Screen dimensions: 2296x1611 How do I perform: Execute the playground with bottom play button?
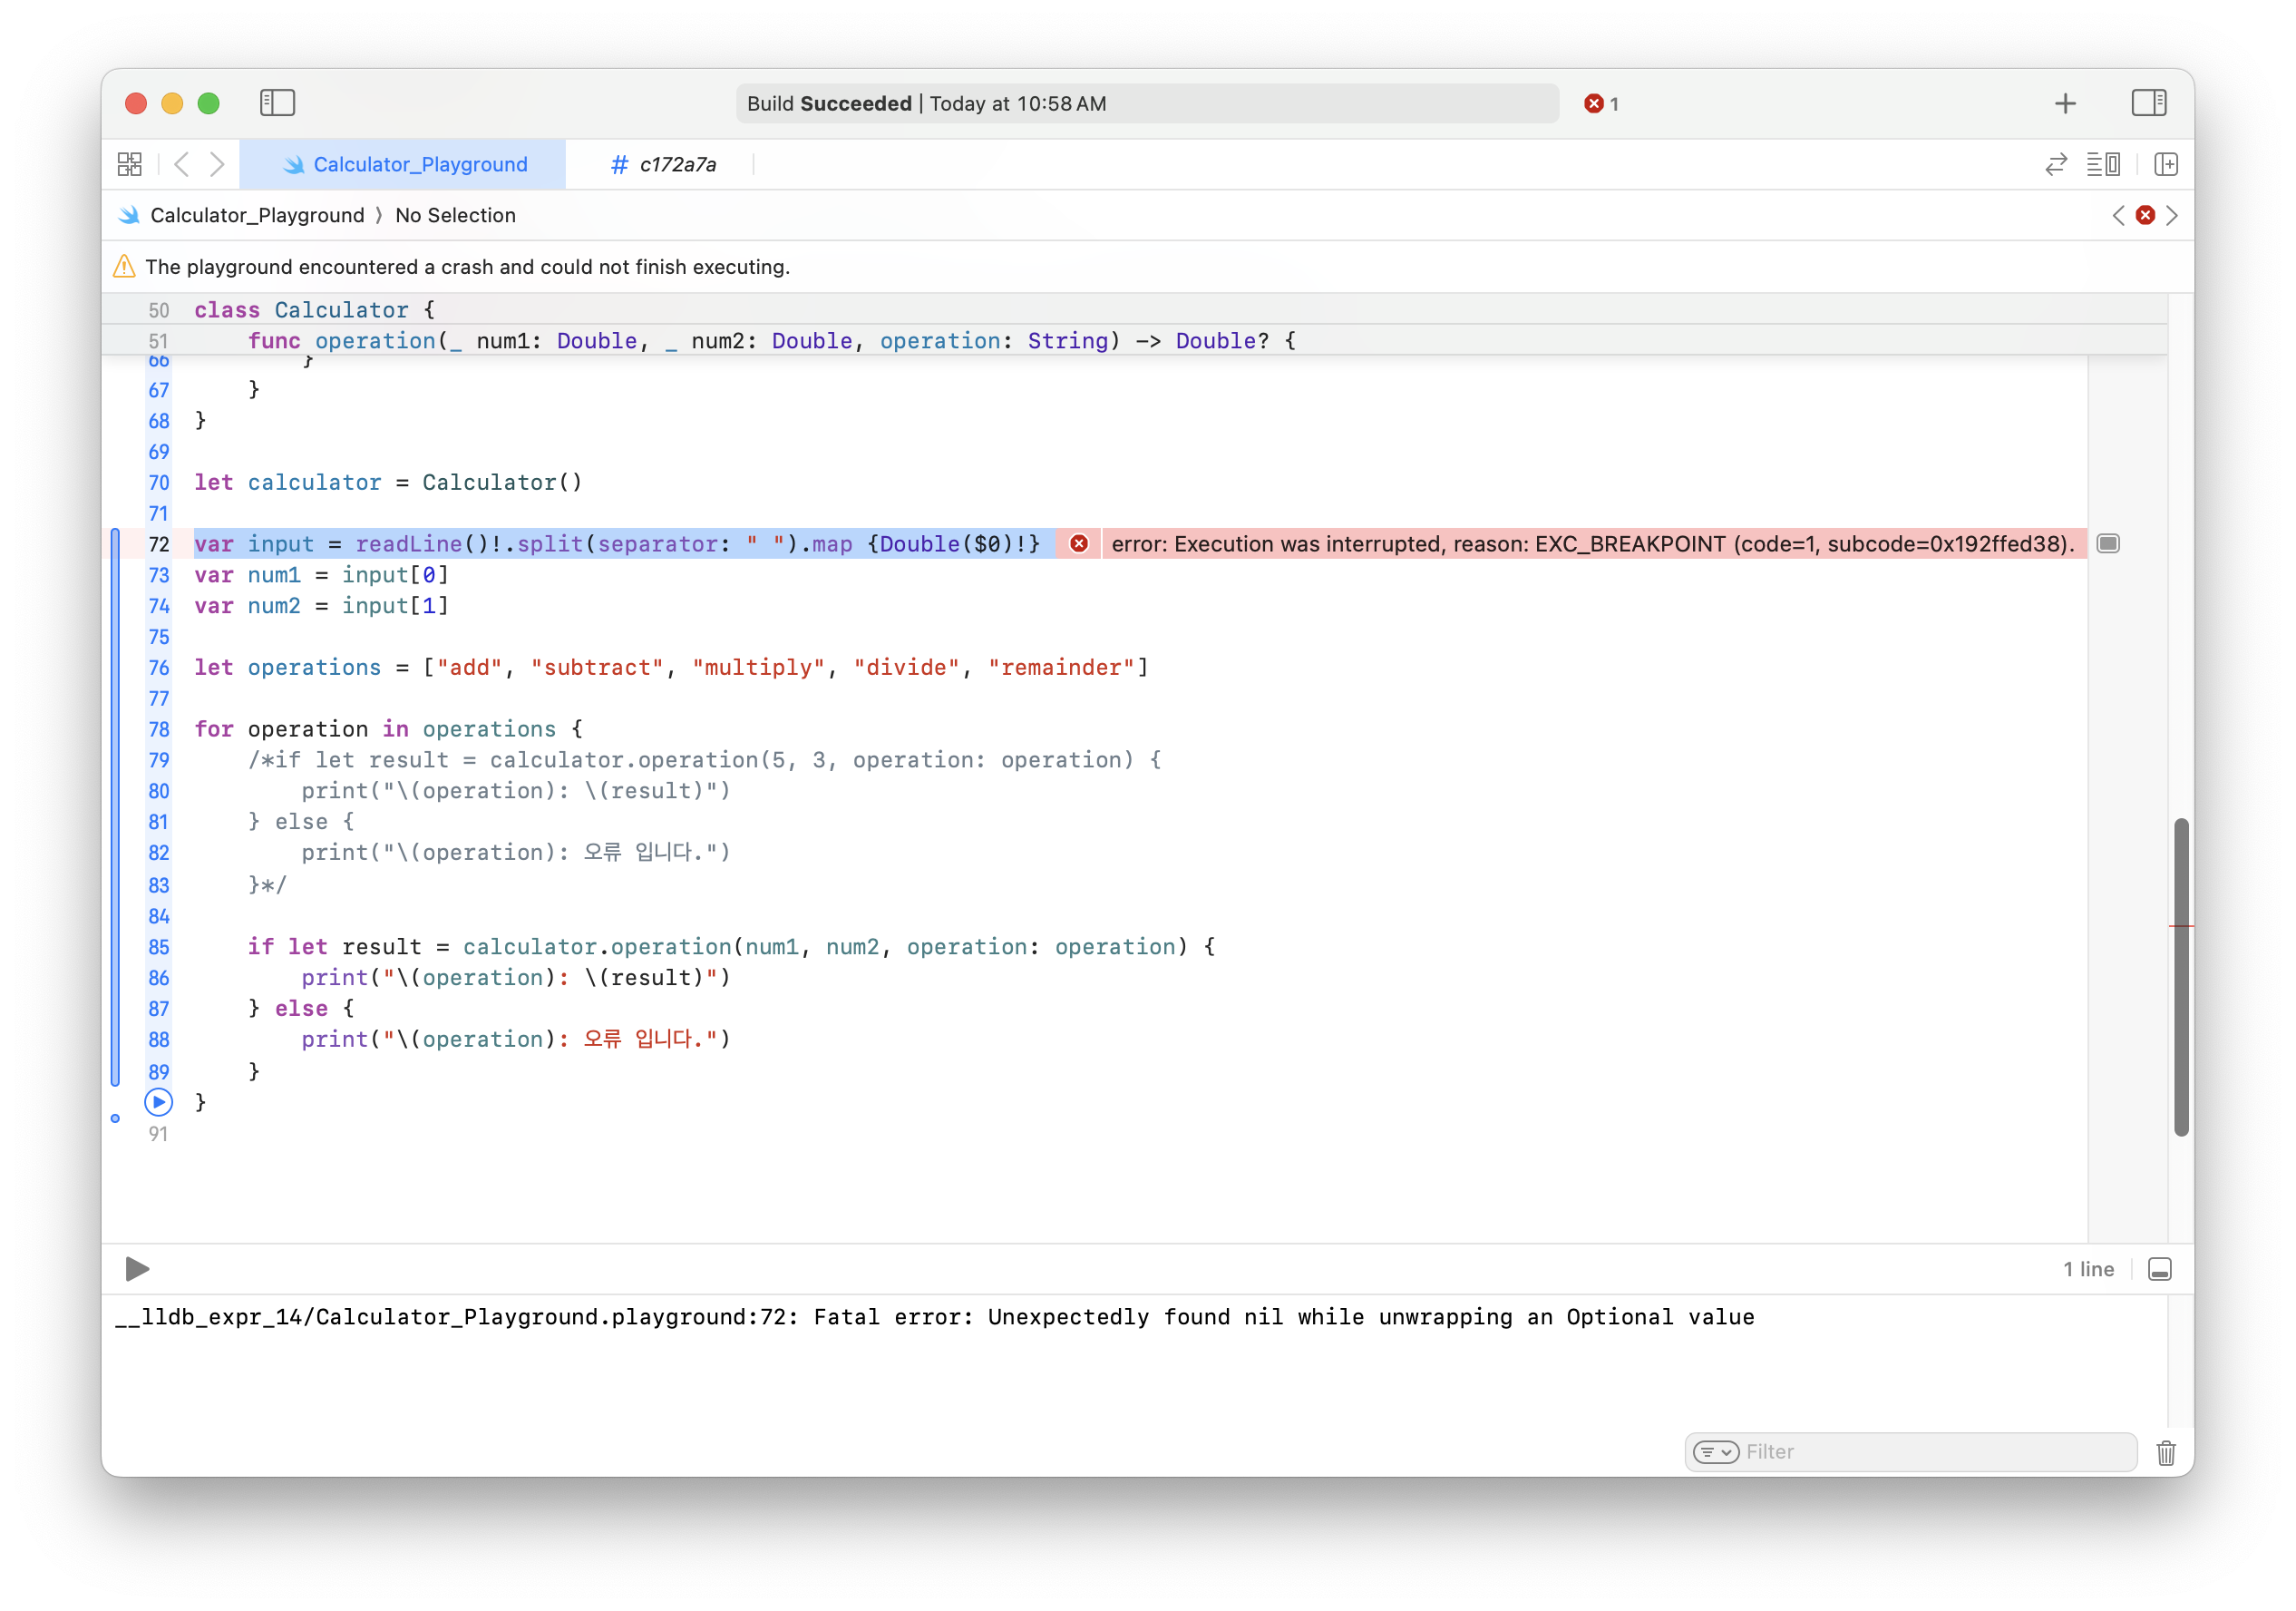coord(137,1269)
